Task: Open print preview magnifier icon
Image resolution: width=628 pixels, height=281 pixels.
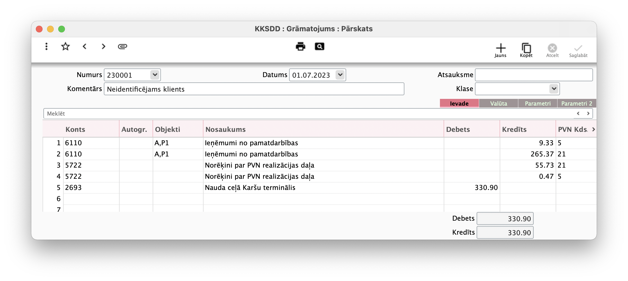Action: [x=320, y=46]
